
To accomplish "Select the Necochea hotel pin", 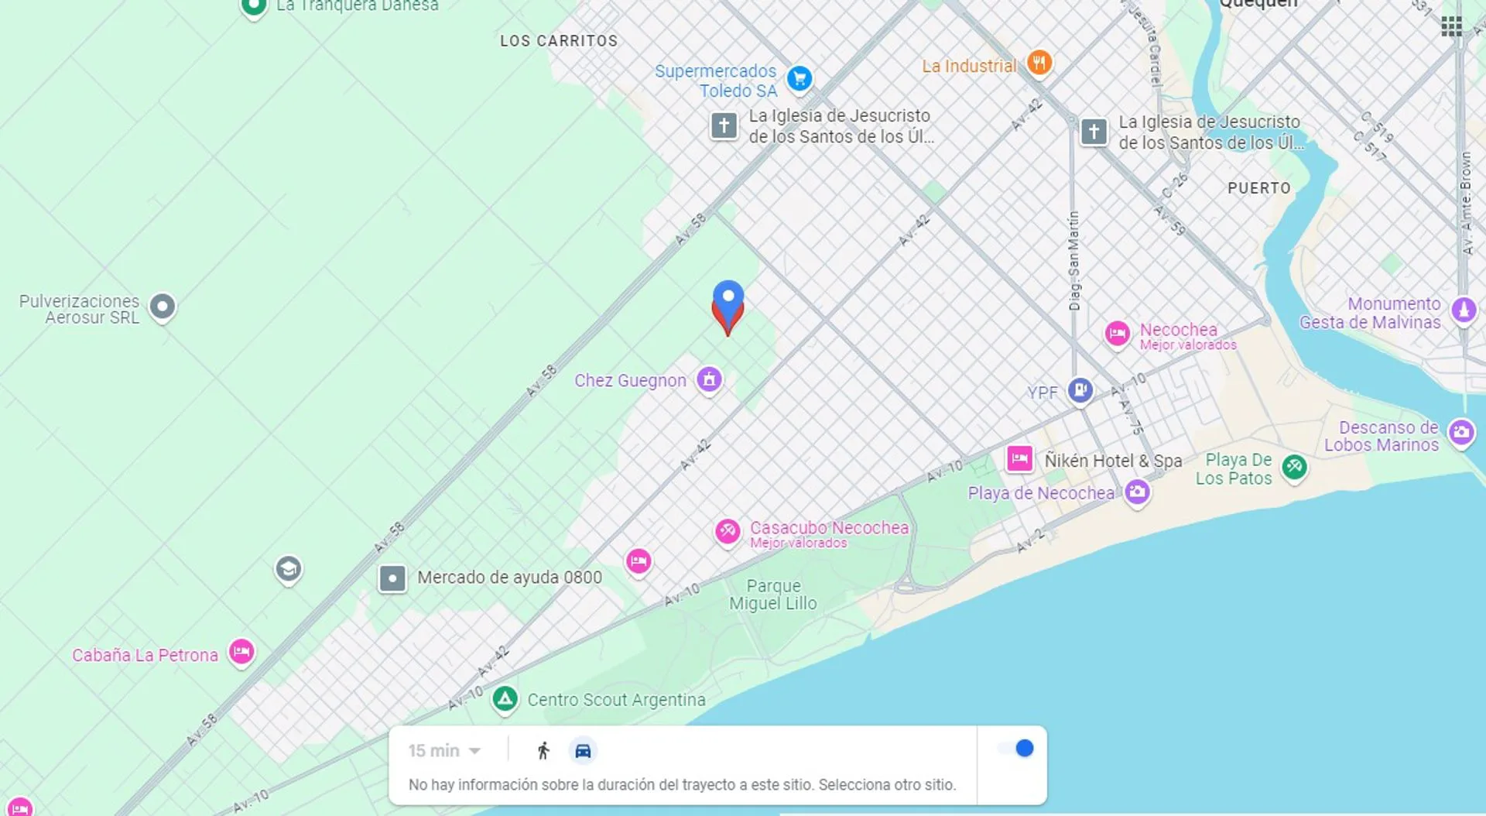I will (1117, 334).
